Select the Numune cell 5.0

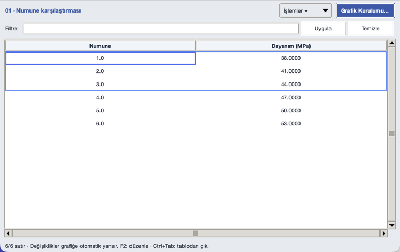pos(100,110)
